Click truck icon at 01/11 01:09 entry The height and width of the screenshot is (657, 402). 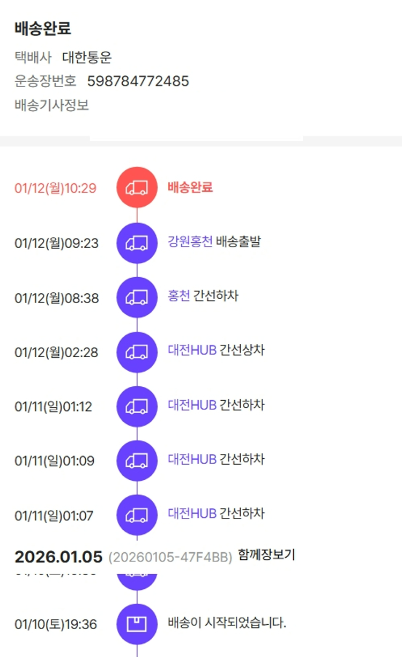pos(137,460)
